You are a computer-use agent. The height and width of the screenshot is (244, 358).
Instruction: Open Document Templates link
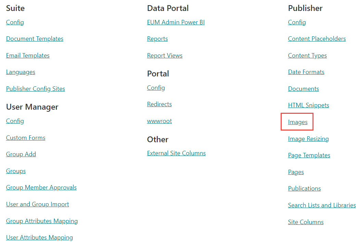35,39
